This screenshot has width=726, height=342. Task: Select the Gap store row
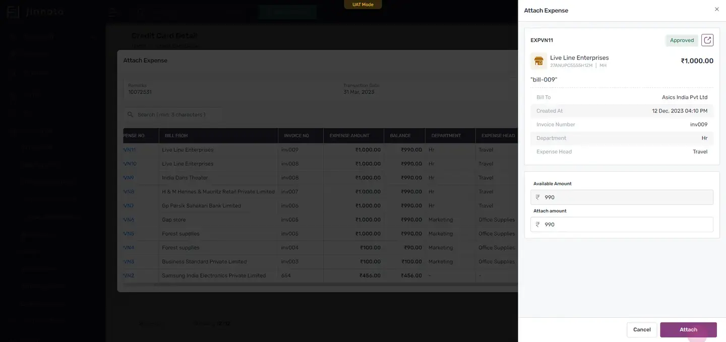point(321,220)
